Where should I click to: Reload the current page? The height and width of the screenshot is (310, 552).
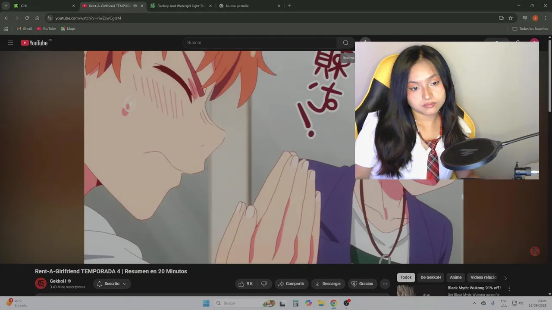[27, 18]
